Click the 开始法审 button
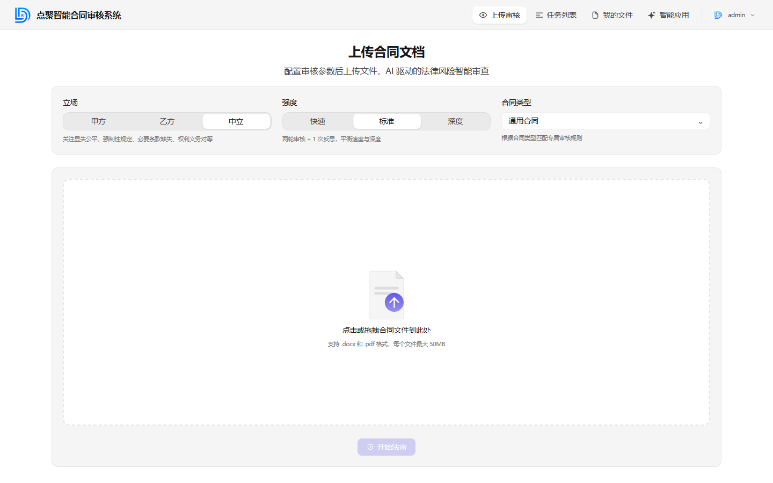The image size is (773, 483). tap(386, 447)
